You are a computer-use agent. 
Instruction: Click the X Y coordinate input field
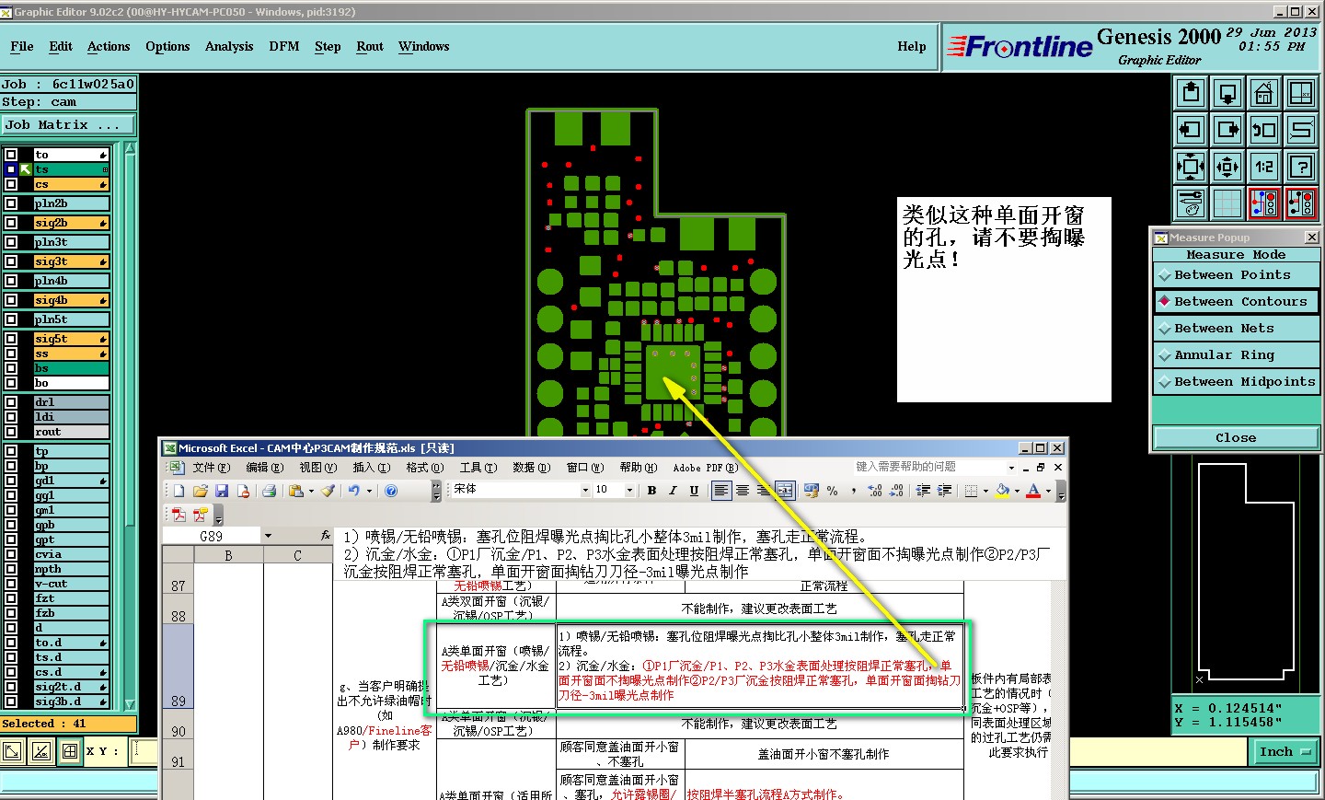(144, 751)
